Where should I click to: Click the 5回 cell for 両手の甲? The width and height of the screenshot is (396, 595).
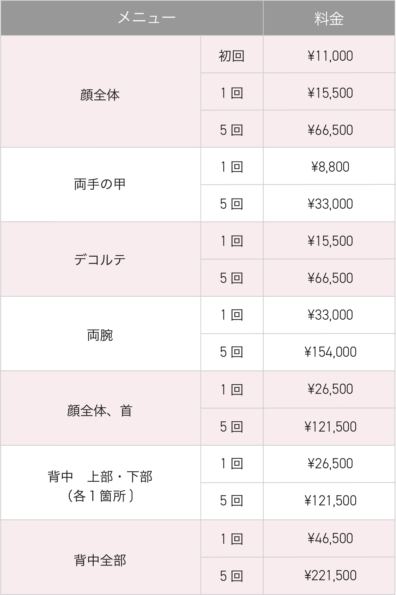(232, 204)
